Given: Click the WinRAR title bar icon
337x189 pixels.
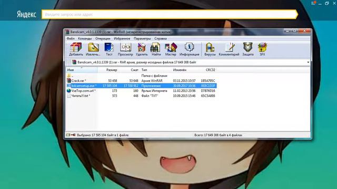Looking at the screenshot, I should pos(67,32).
